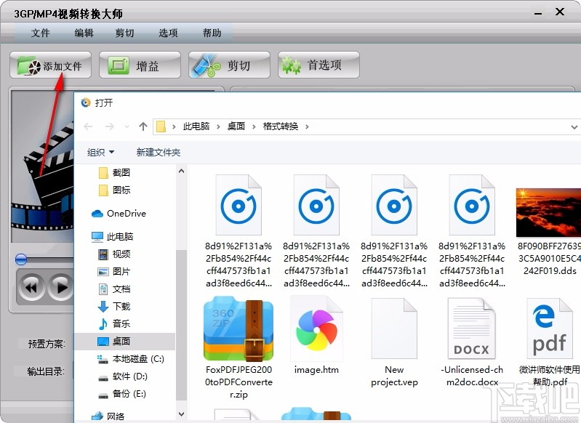Open 首选项 (Preferences)
Viewport: 581px width, 423px height.
coord(318,65)
